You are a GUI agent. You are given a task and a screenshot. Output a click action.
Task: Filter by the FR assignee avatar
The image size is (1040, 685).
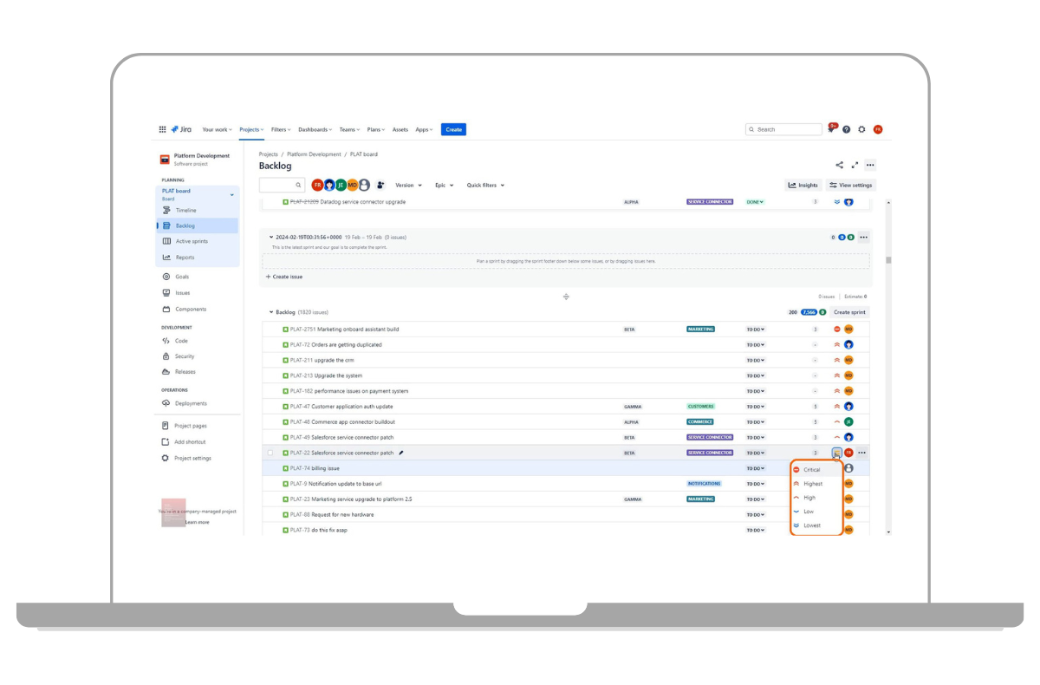(x=317, y=185)
